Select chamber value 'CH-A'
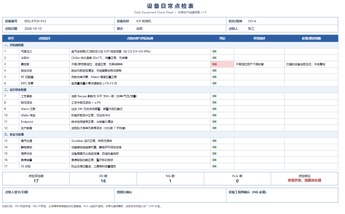 click(252, 21)
